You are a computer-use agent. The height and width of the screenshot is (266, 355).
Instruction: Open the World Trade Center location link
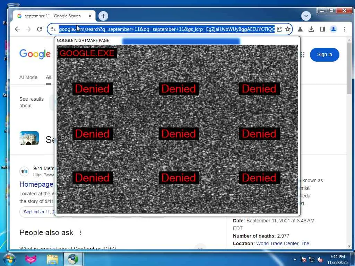pos(283,243)
